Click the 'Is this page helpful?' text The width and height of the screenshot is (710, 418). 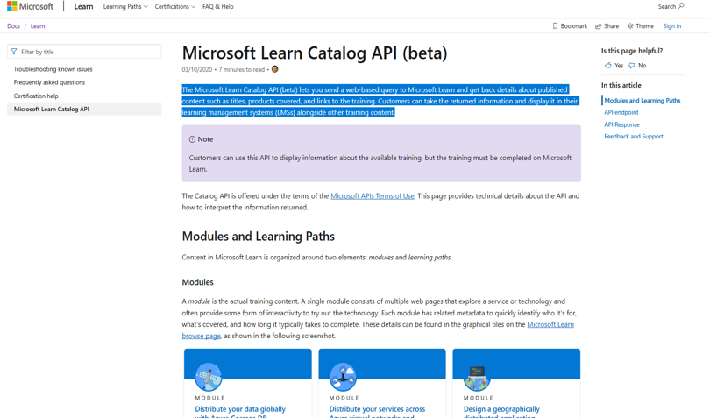tap(632, 51)
